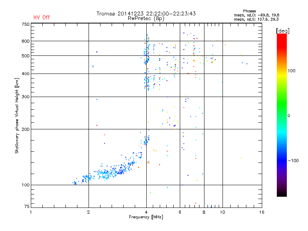Click the x-axis label '8'
This screenshot has height=231, width=308.
point(204,212)
